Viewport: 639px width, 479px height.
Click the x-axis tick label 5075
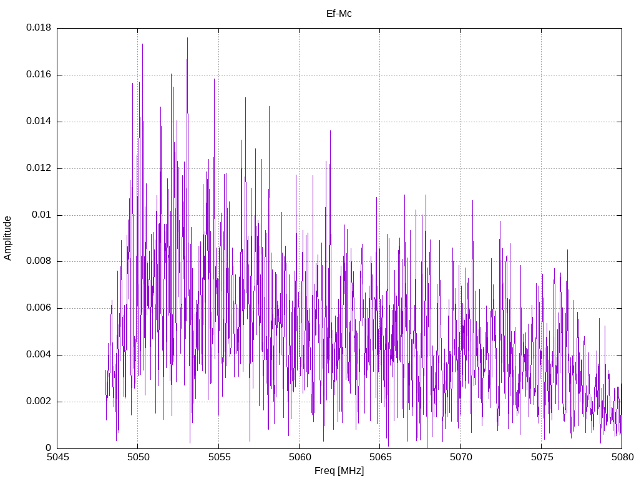(x=542, y=457)
